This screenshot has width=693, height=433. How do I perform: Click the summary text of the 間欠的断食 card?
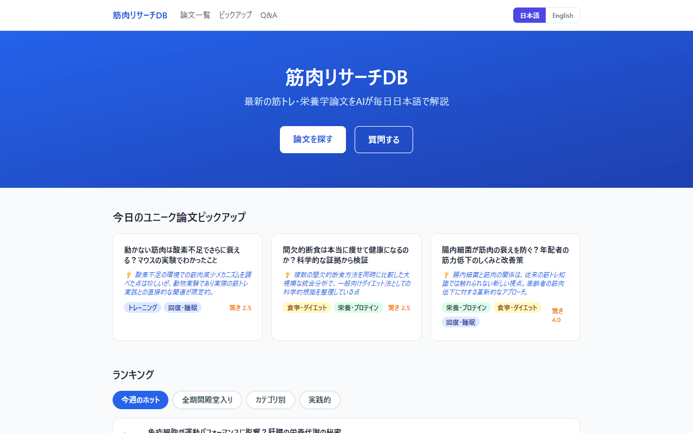click(x=346, y=284)
